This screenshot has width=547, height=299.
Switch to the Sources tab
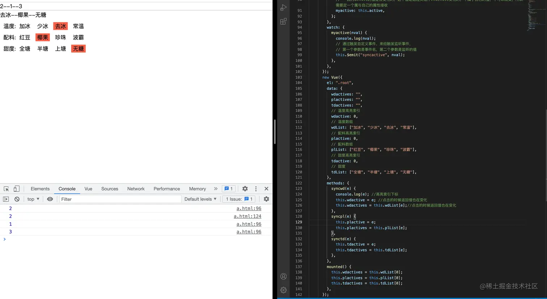click(x=110, y=189)
